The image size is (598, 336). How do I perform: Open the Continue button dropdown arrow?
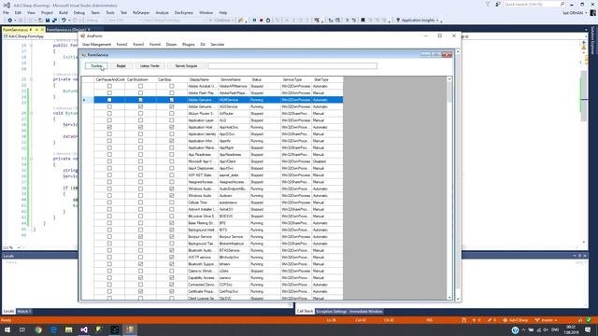coord(232,21)
